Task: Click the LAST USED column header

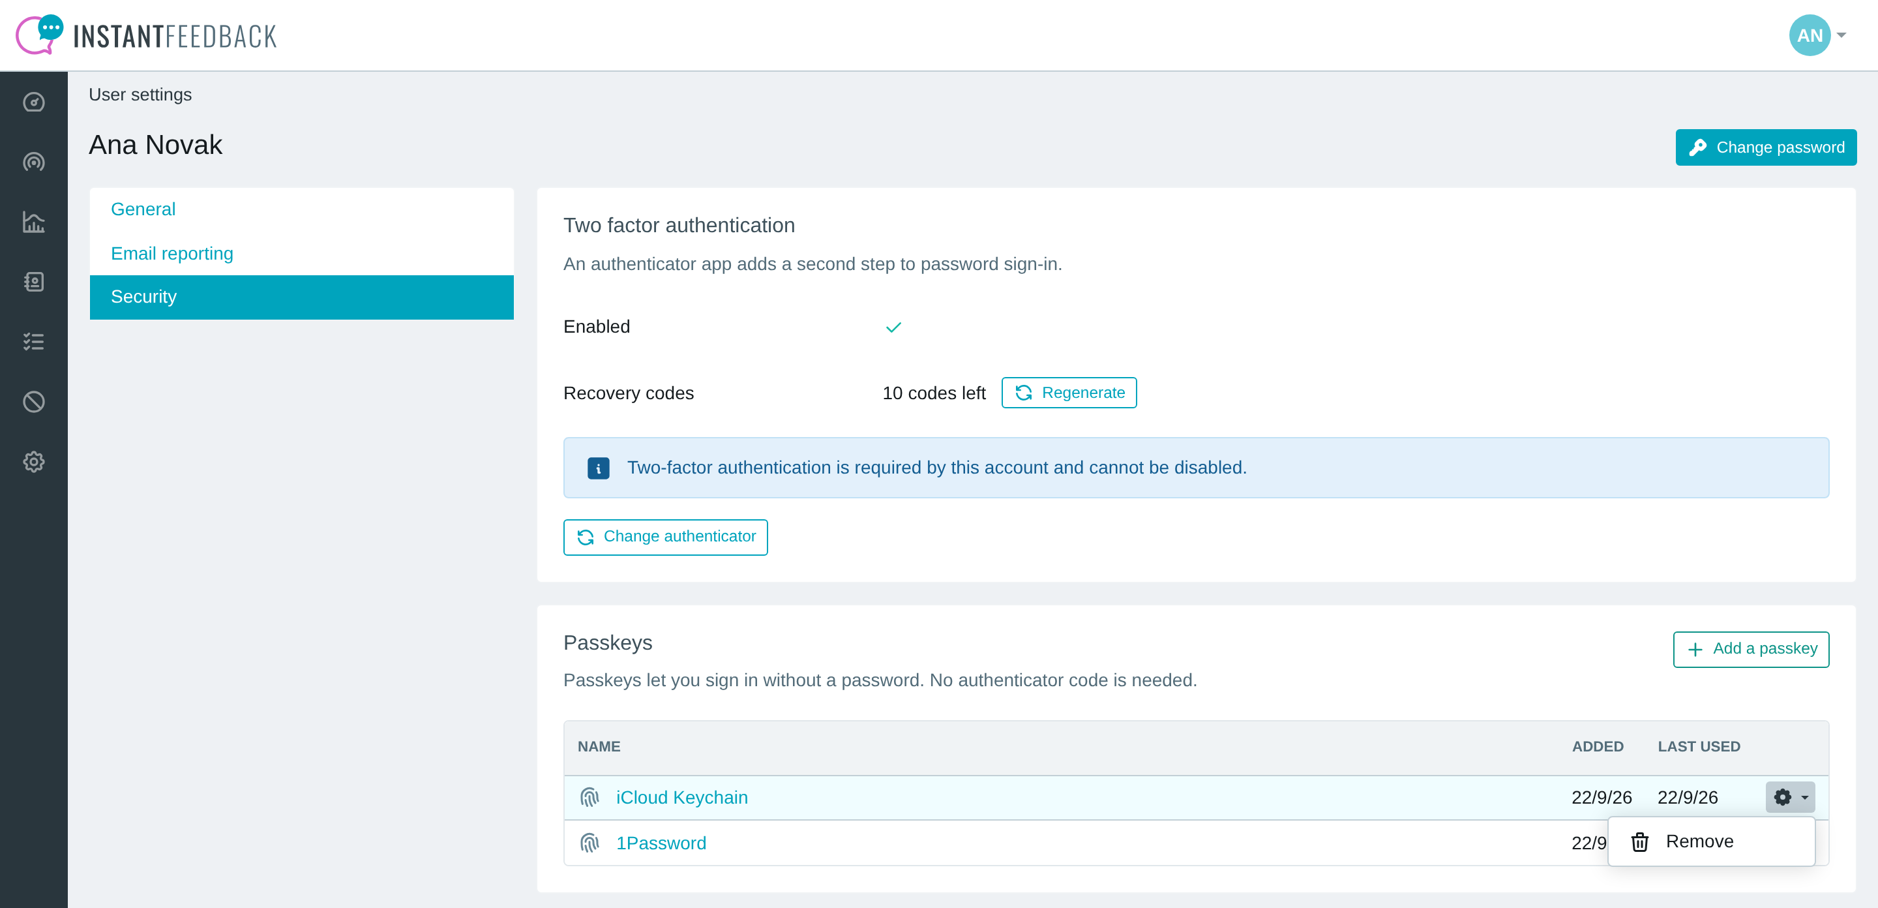Action: [1699, 746]
